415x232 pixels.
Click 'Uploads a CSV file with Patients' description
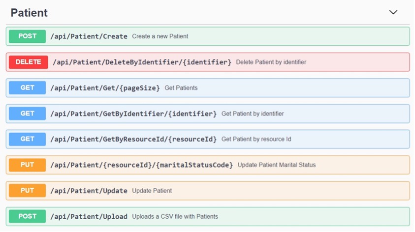pyautogui.click(x=175, y=216)
